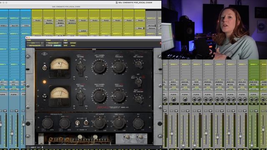Mute the DRUM BUS track
The width and height of the screenshot is (267, 150).
(x=210, y=111)
